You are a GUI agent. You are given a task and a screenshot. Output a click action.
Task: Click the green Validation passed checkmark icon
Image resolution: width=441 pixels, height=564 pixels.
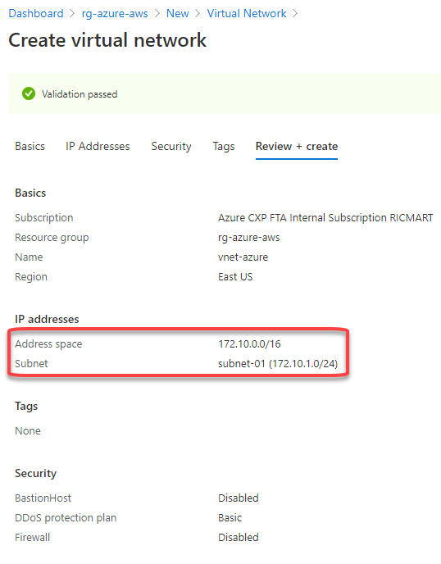[29, 94]
